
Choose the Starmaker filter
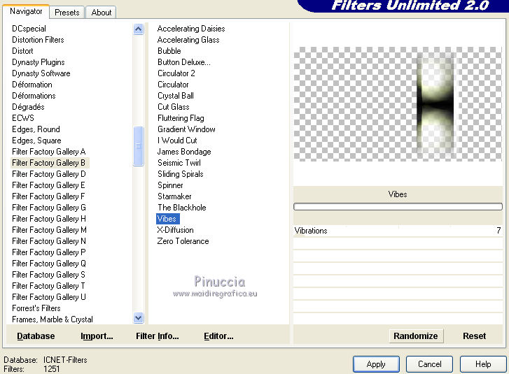[x=174, y=196]
